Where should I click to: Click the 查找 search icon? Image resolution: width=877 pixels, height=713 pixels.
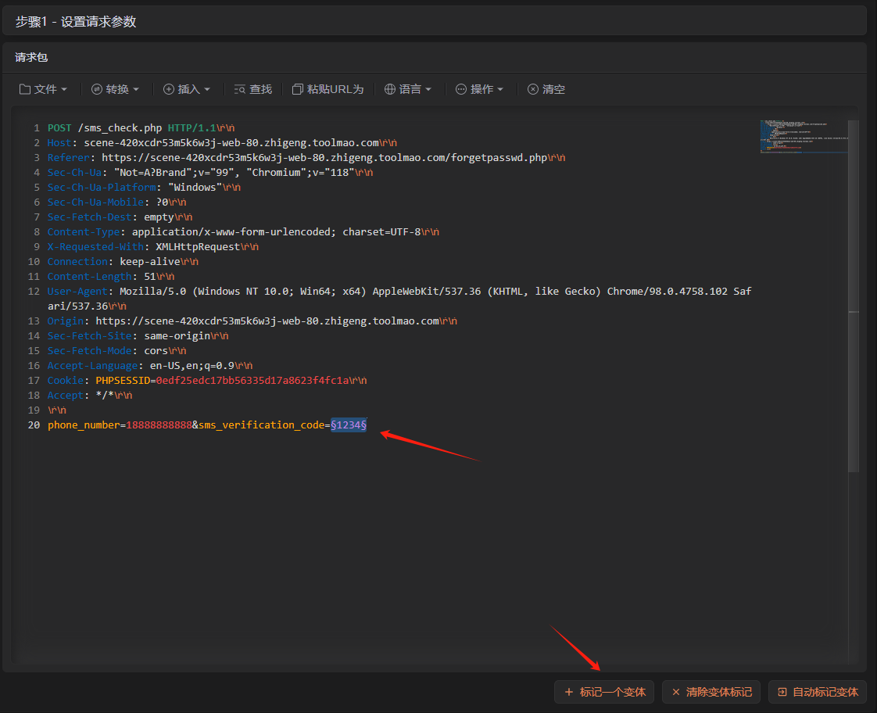(239, 89)
